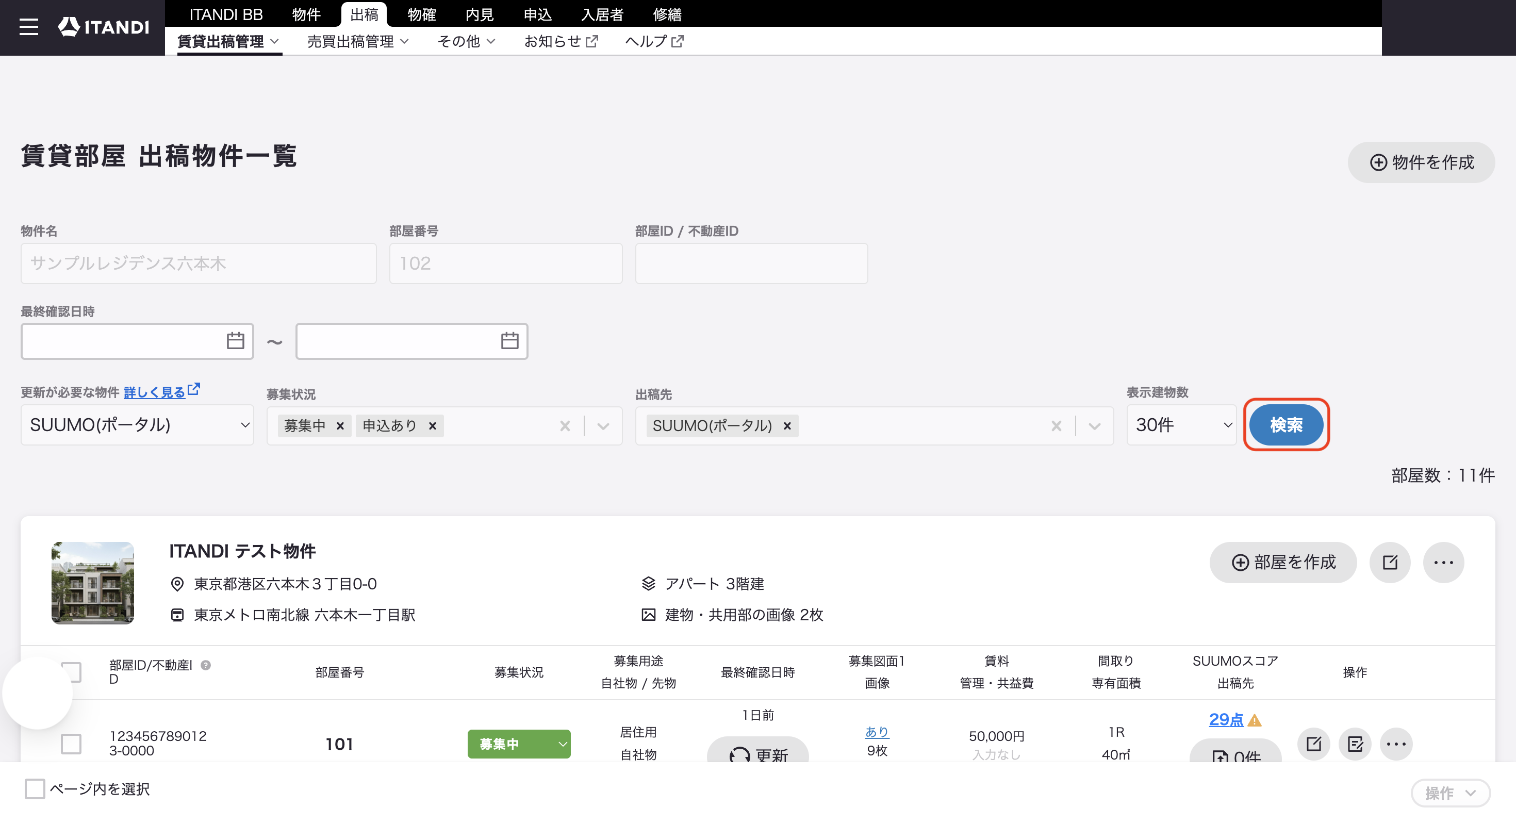Remove the SUUMO(ポータル) tag in 出稿先

point(787,425)
